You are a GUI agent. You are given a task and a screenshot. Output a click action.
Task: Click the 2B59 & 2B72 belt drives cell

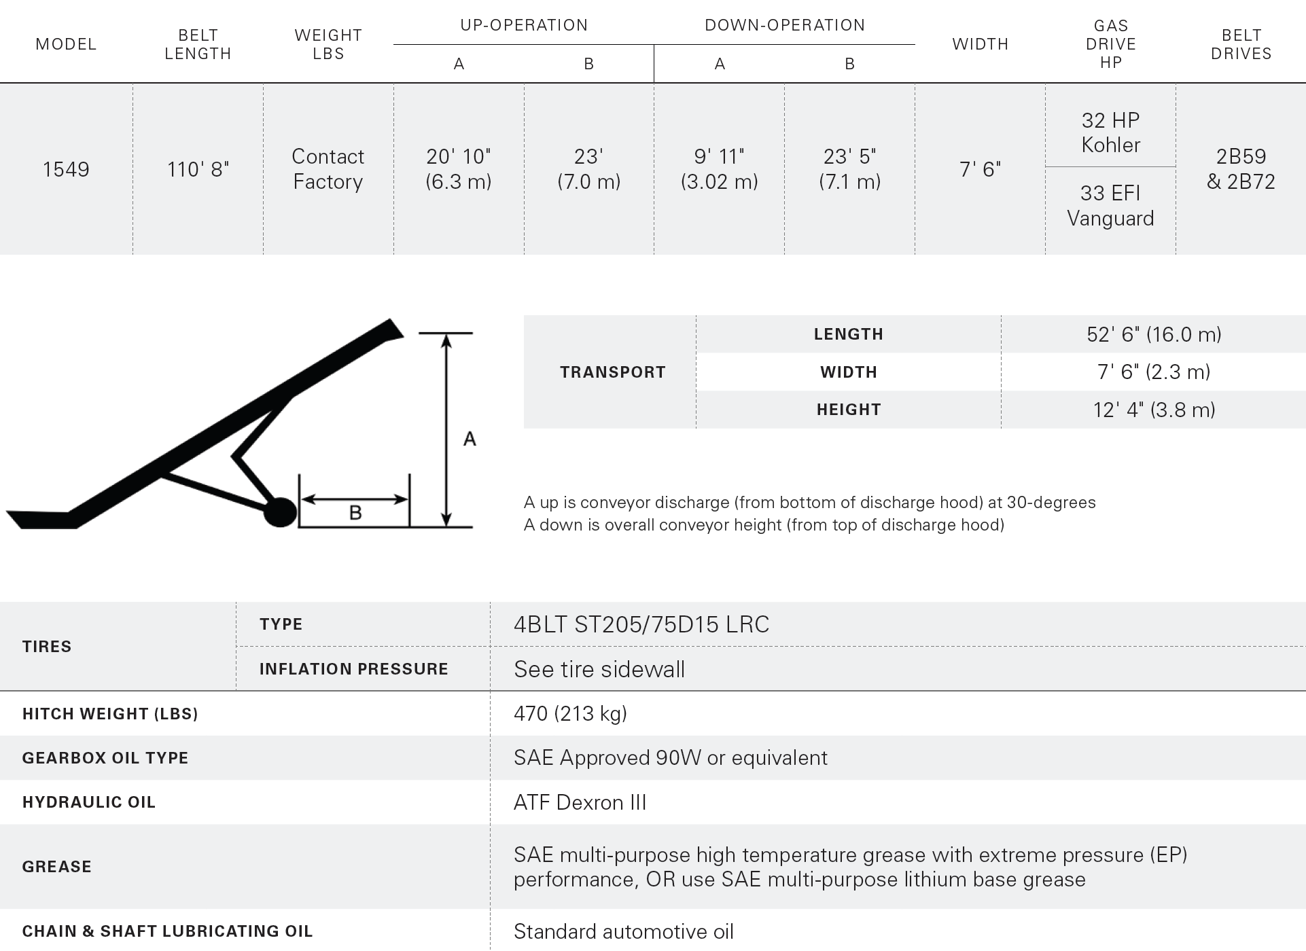pos(1241,169)
